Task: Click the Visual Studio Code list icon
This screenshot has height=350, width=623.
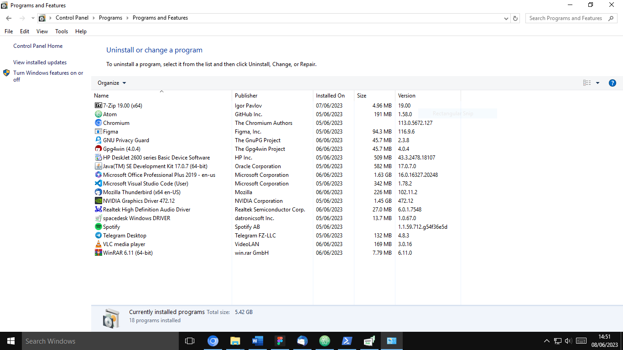Action: click(98, 183)
